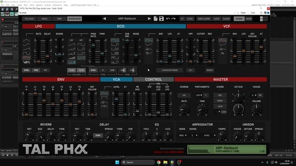Toggle FX LOCK
Screen dimensions: 296x166
click(x=29, y=18)
